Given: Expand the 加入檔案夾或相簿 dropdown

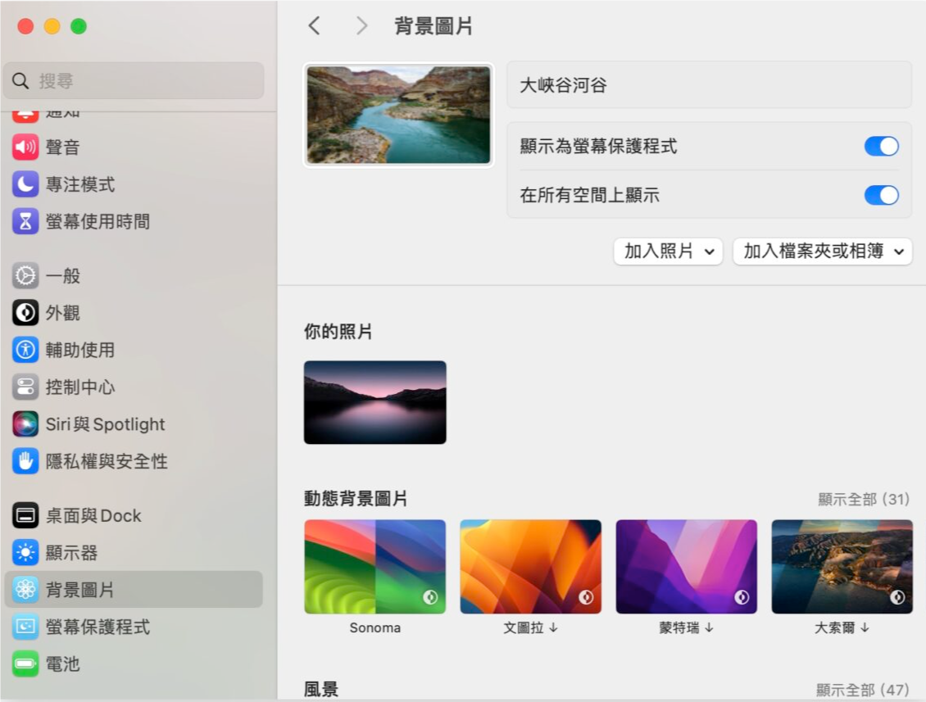Looking at the screenshot, I should [x=822, y=251].
